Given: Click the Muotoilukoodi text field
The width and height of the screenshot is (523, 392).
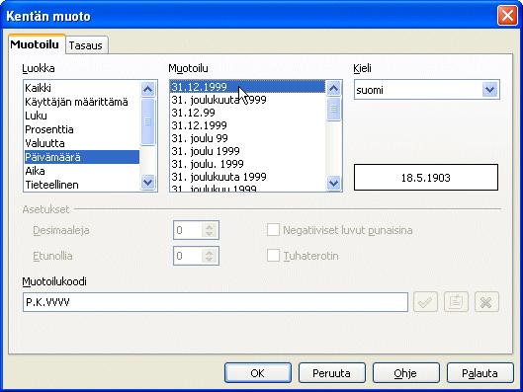Looking at the screenshot, I should click(x=216, y=302).
